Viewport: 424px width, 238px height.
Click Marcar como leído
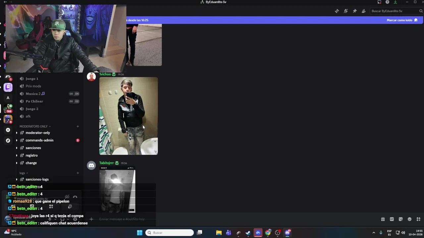(402, 20)
